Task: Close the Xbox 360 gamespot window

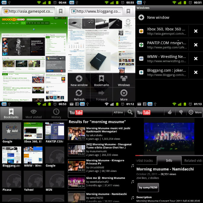Action: tap(196, 31)
